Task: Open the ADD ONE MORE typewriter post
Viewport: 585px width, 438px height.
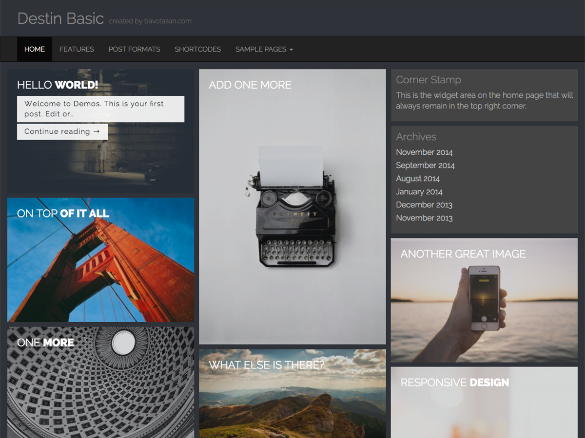Action: tap(250, 84)
